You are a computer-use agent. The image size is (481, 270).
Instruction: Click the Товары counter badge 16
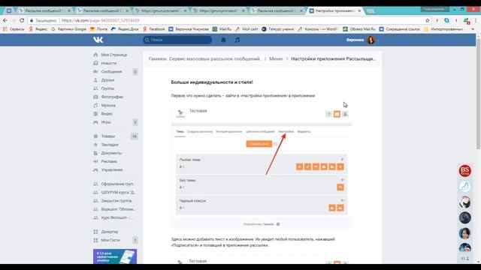click(135, 136)
